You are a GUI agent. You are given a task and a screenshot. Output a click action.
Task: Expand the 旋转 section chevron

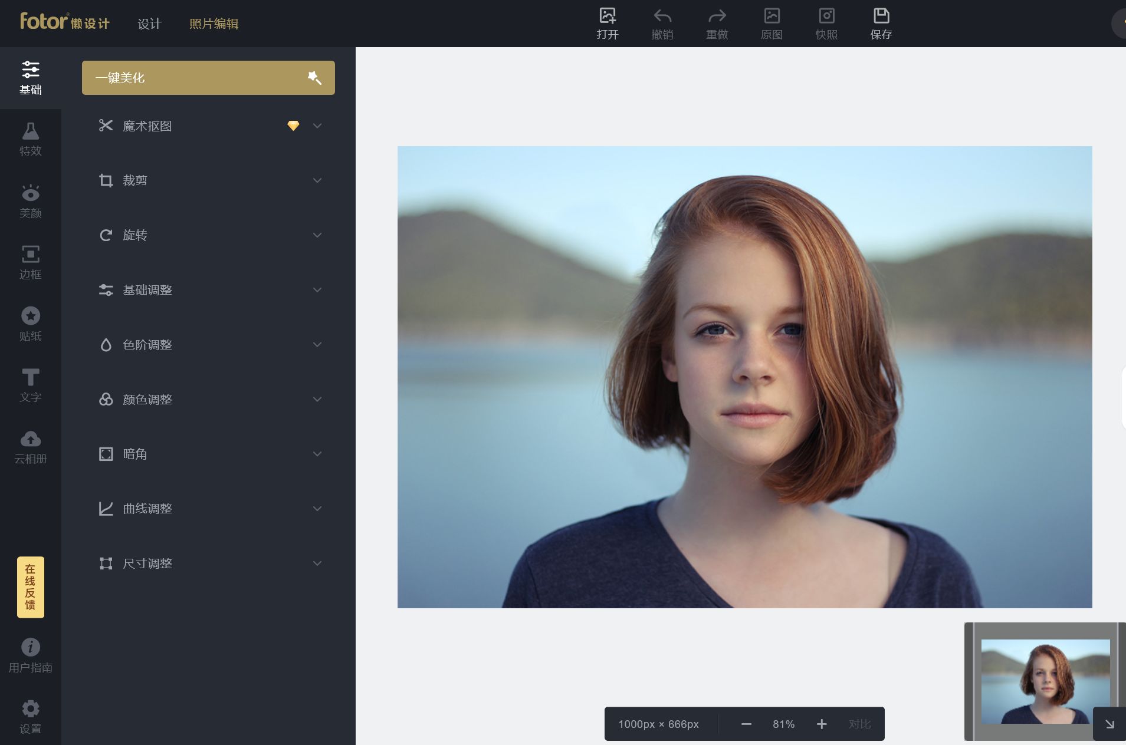point(317,235)
